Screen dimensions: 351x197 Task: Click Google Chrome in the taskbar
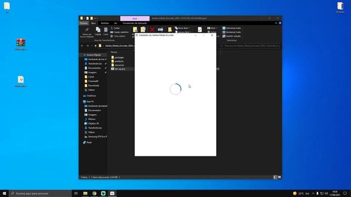[x=94, y=193]
